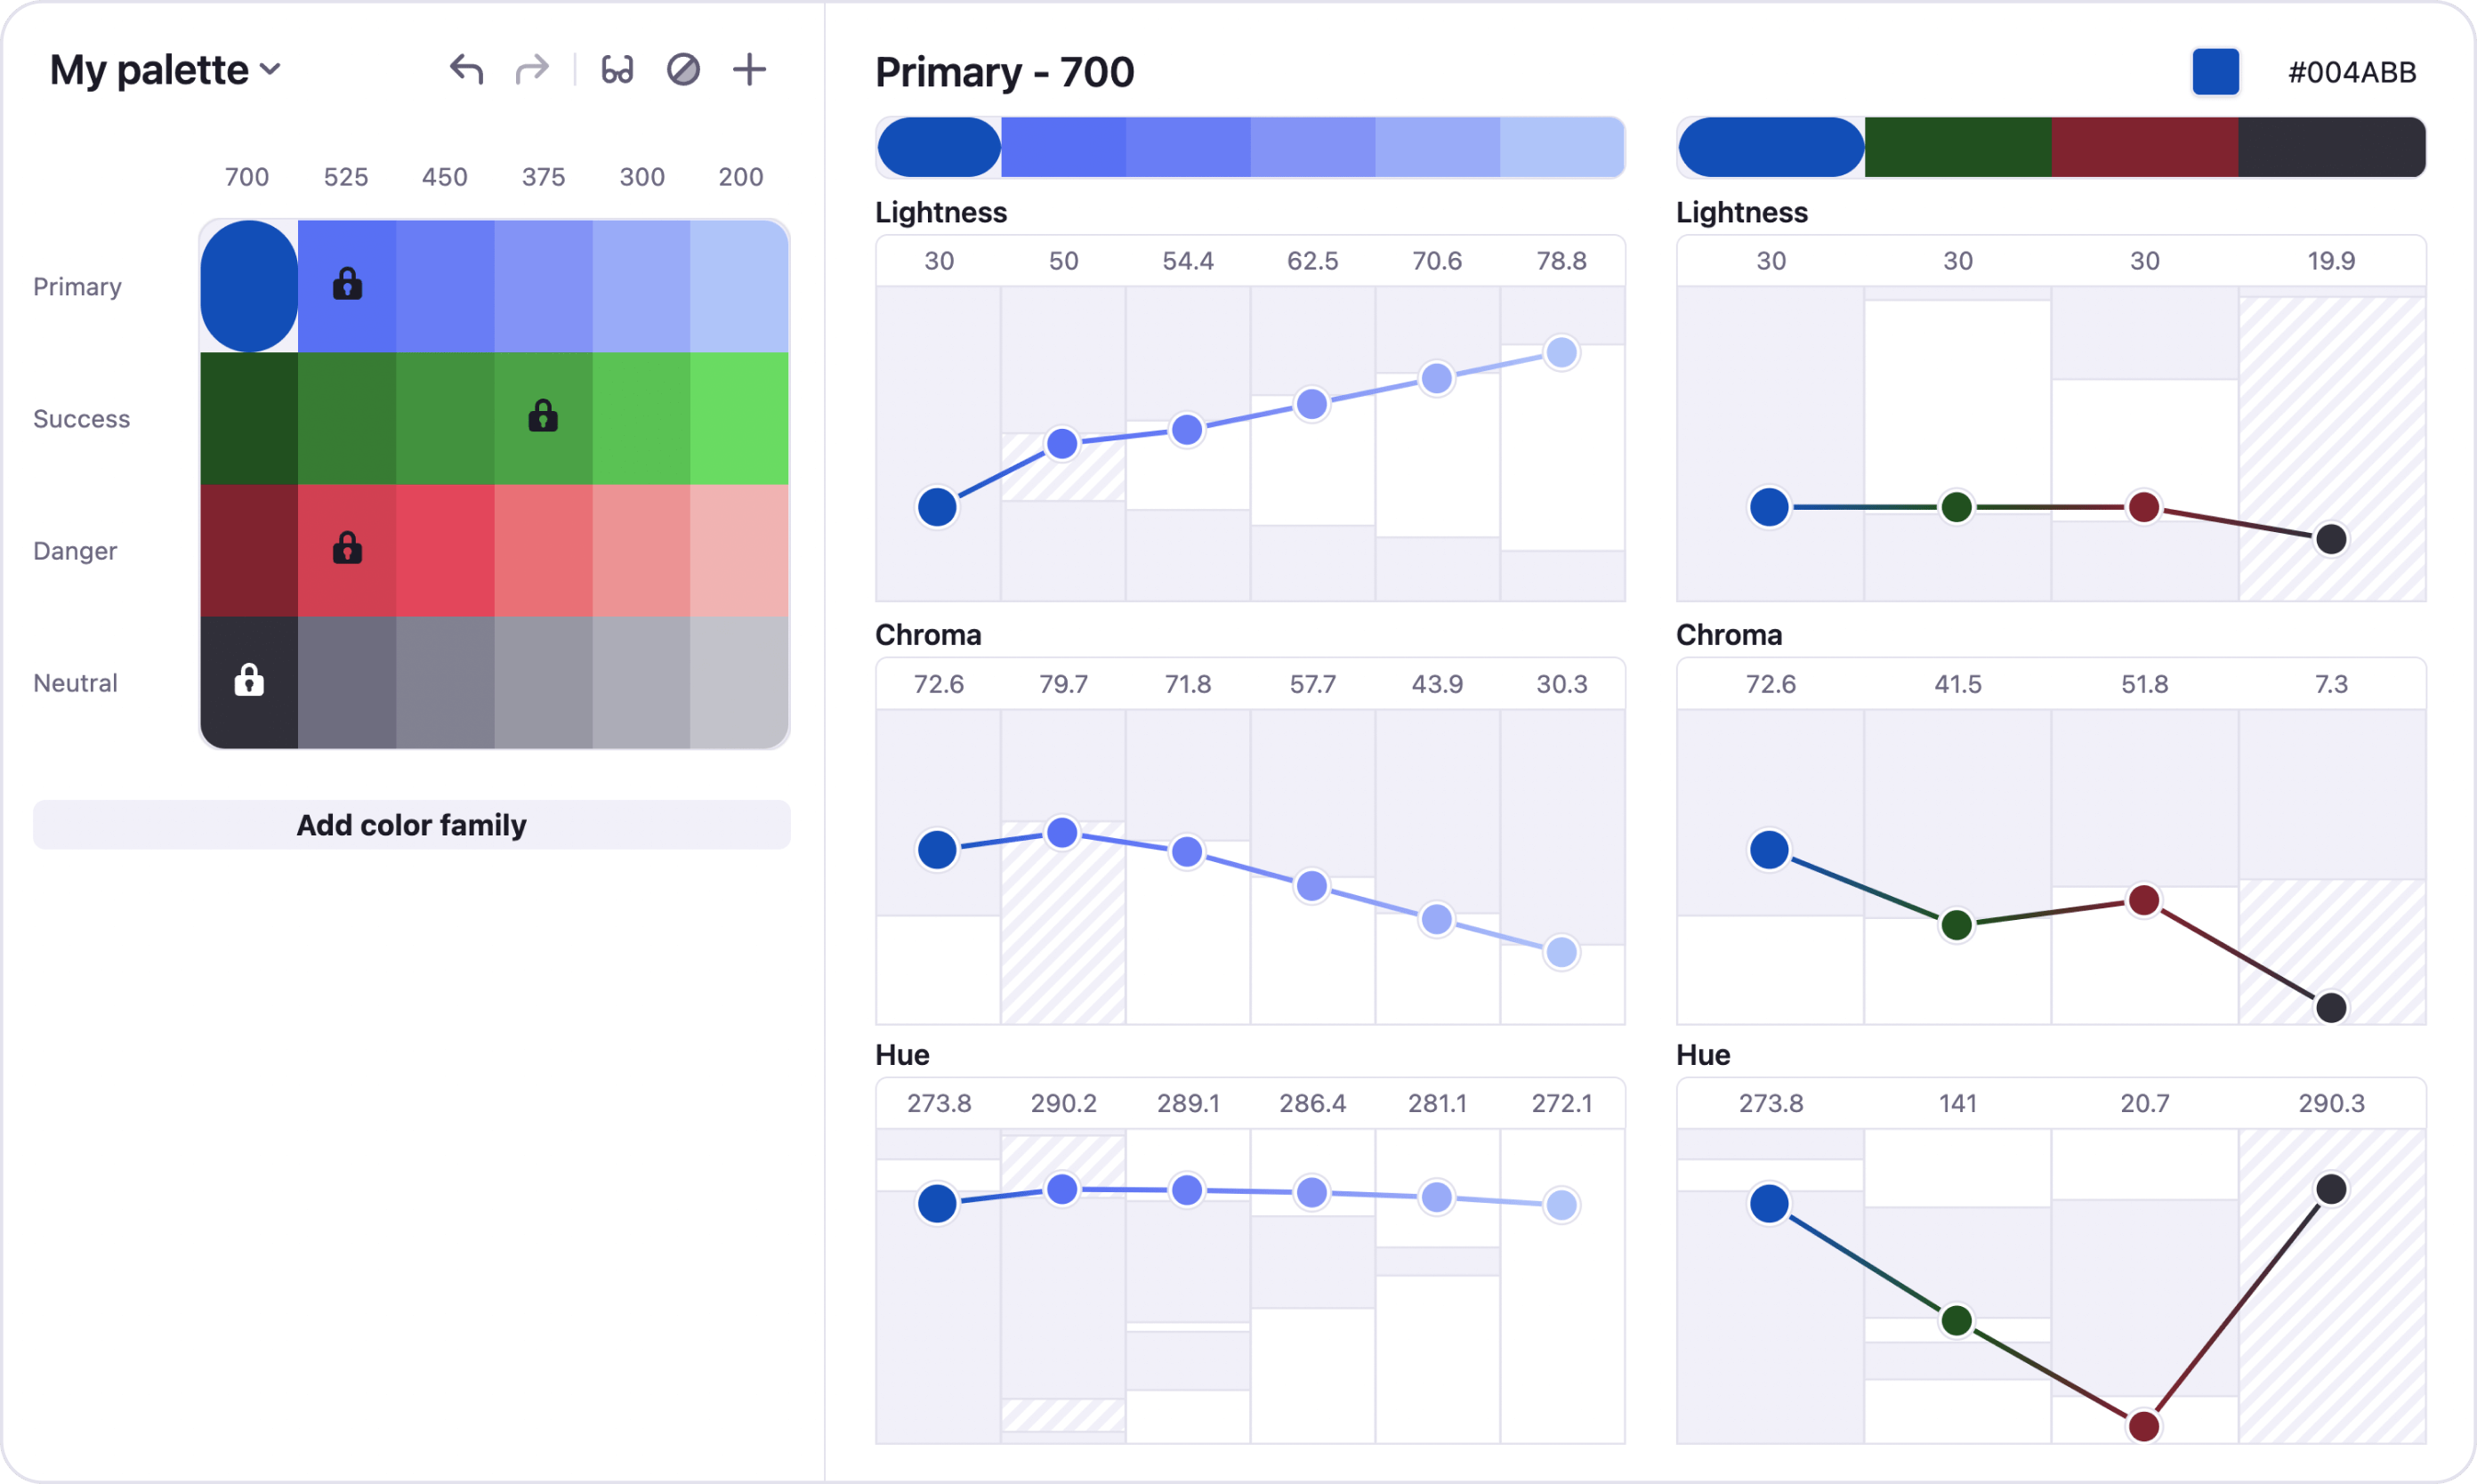Image resolution: width=2477 pixels, height=1484 pixels.
Task: Select the Primary 700 color swatch
Action: coord(249,286)
